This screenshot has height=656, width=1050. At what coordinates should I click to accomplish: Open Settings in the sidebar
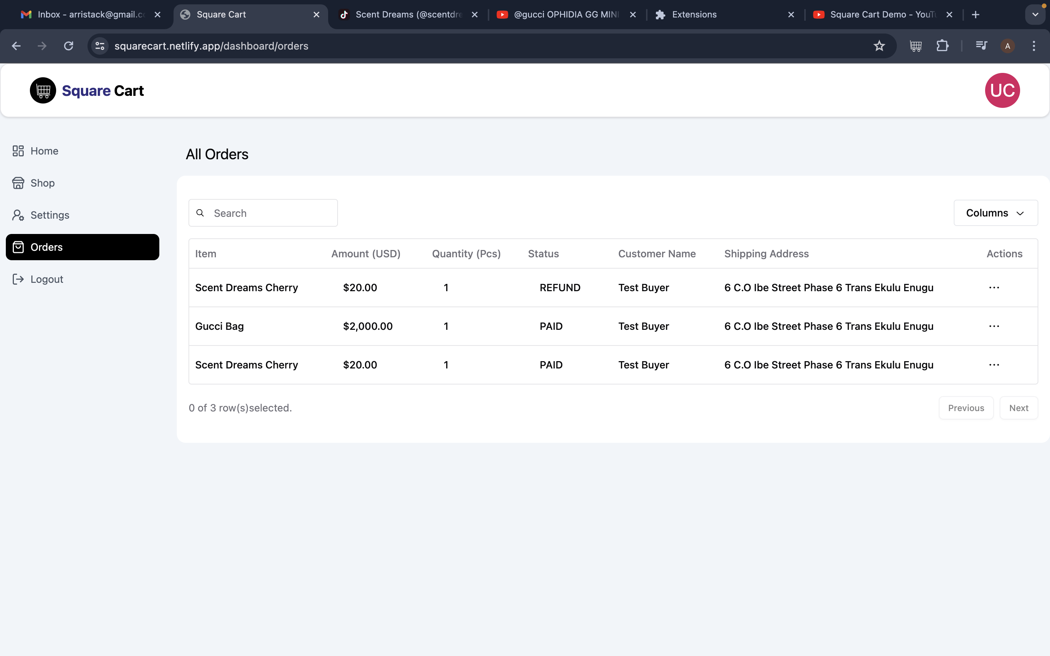pyautogui.click(x=50, y=215)
